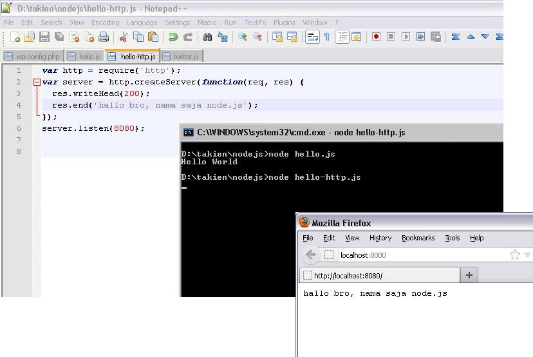Open the Settings menu
Screen dimensions: 533x357
178,23
